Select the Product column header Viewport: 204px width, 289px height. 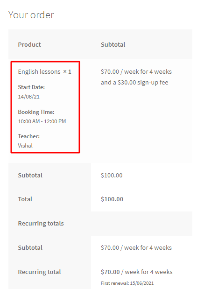tap(29, 45)
